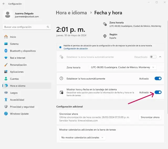Open the Configuración de ubicación link

pos(76,49)
